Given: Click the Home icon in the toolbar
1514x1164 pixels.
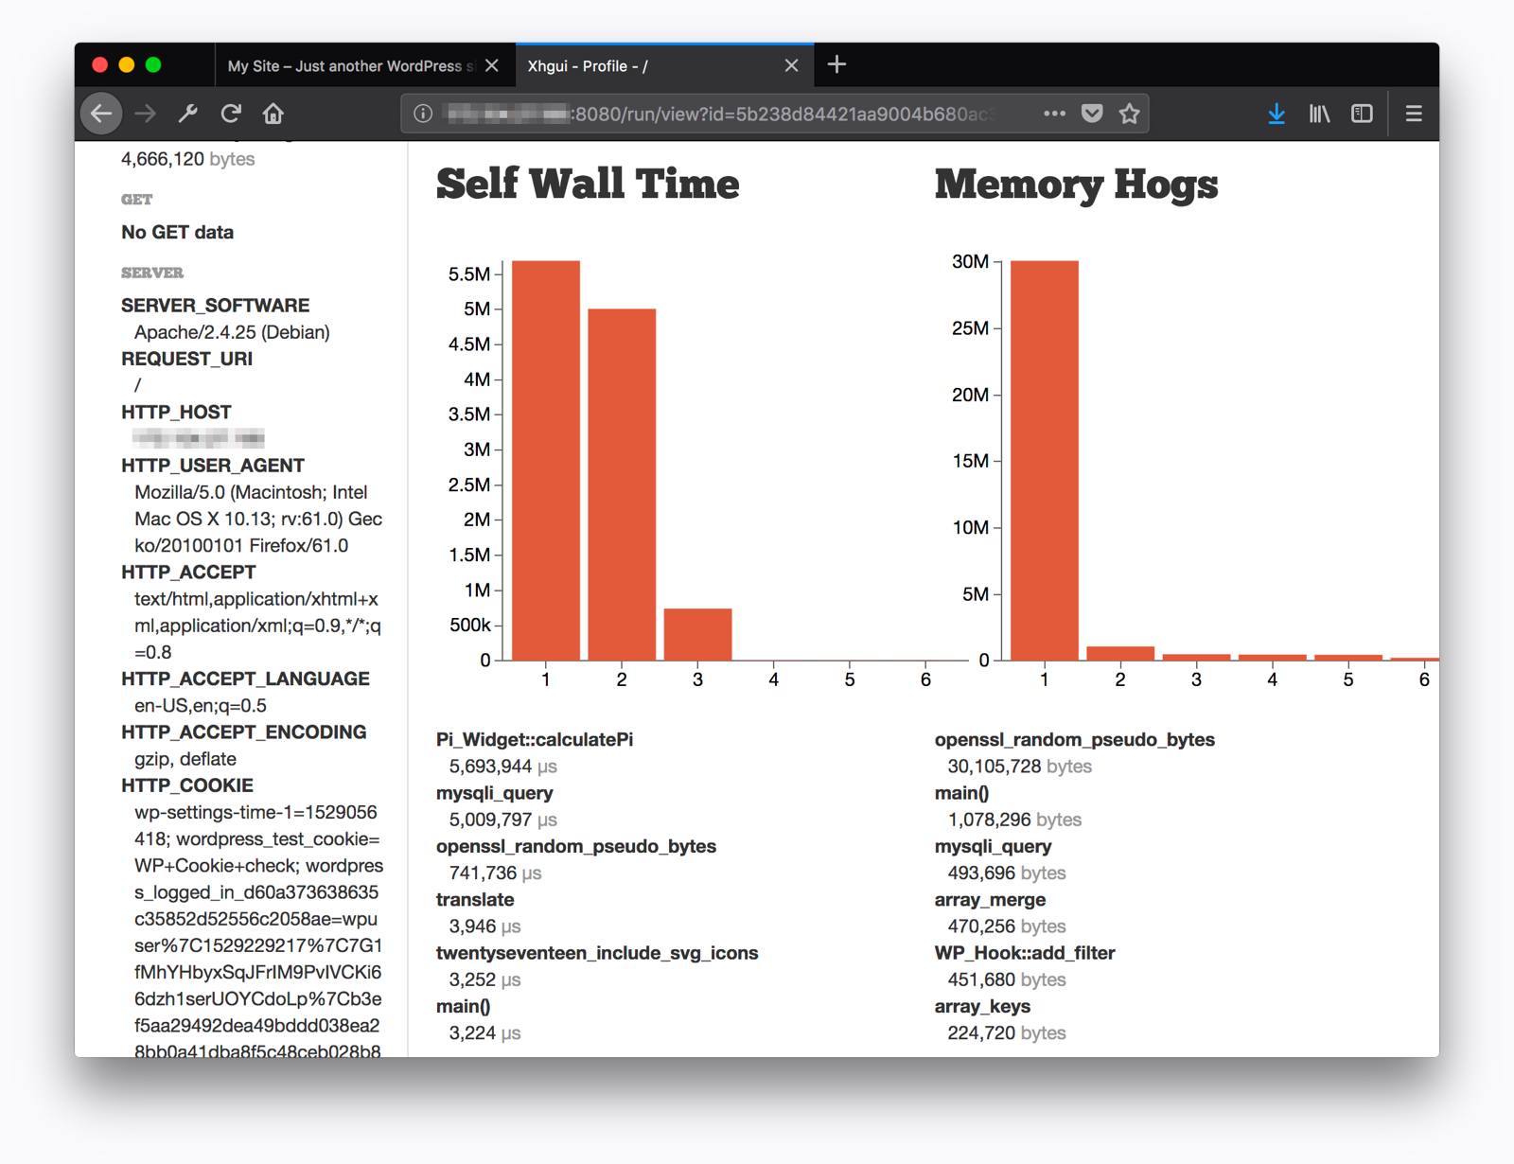Looking at the screenshot, I should [273, 114].
